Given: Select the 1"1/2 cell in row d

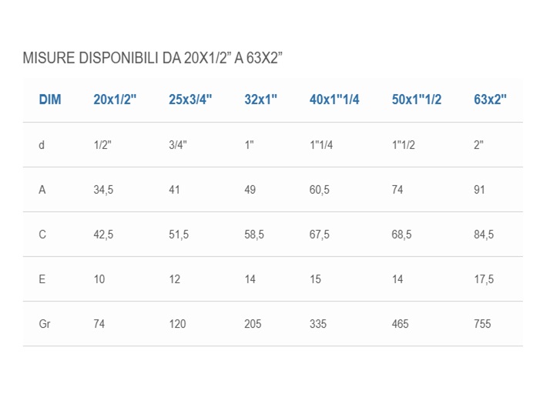Looking at the screenshot, I should tap(403, 145).
